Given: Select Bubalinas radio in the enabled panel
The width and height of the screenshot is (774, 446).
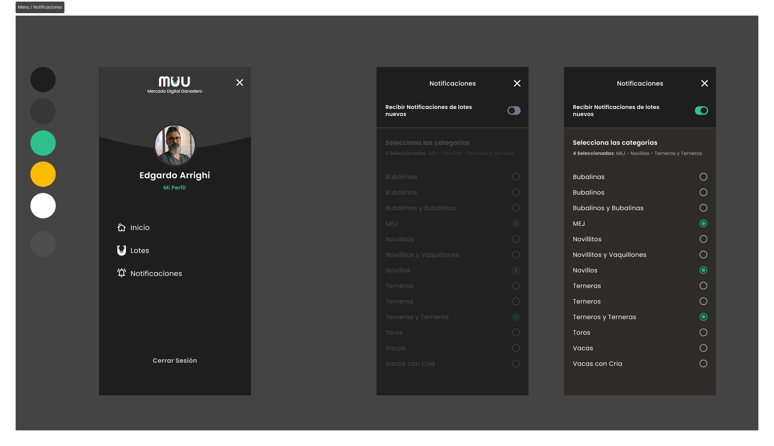Looking at the screenshot, I should (703, 177).
